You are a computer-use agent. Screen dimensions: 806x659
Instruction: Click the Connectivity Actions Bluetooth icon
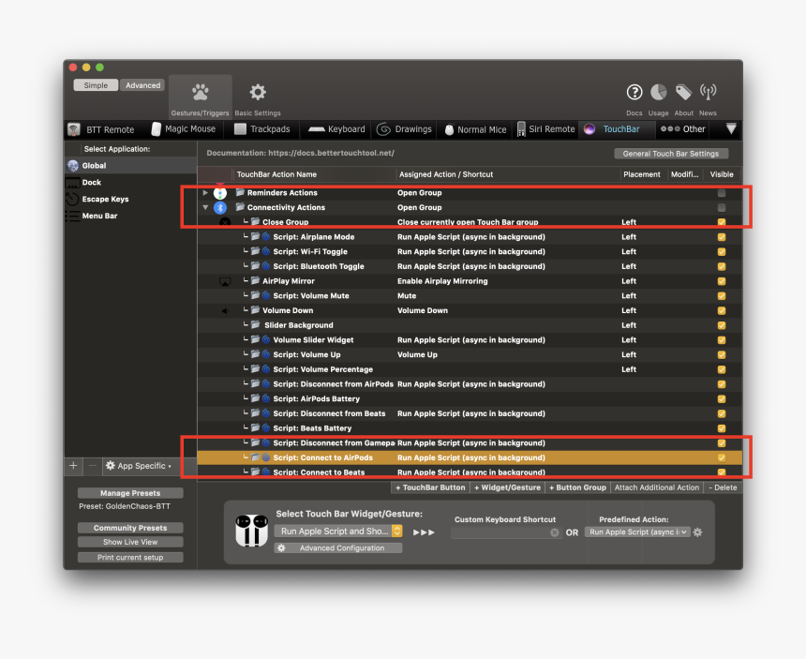220,208
